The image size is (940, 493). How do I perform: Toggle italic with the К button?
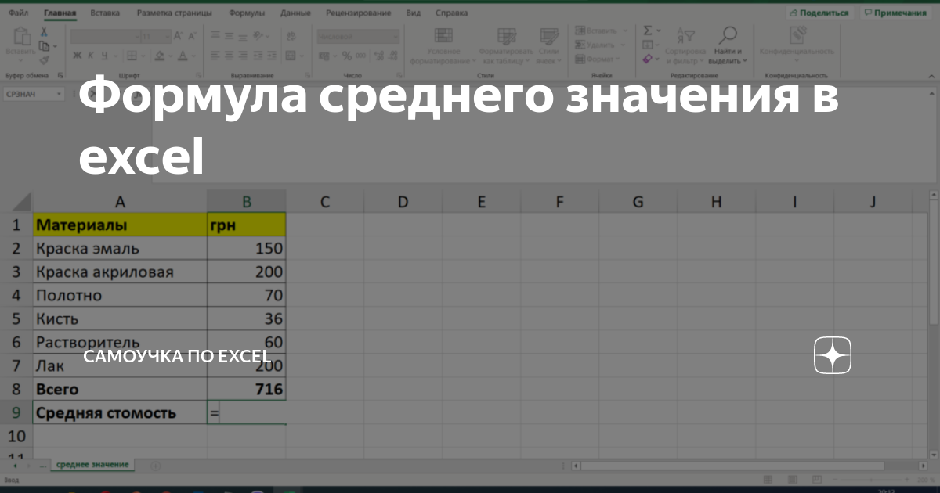pyautogui.click(x=90, y=56)
